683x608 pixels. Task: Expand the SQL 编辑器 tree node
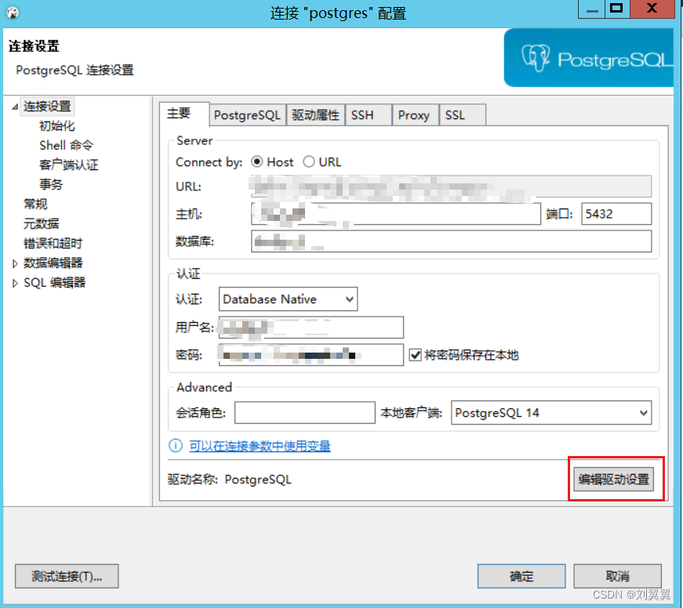coord(15,284)
